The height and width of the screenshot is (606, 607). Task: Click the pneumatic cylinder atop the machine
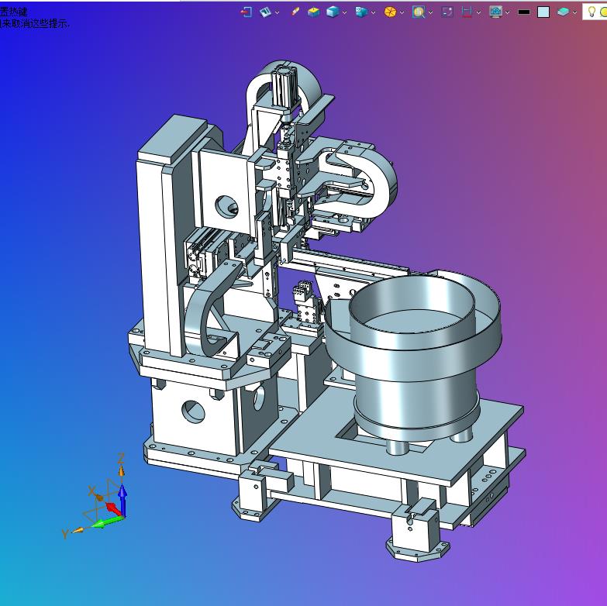(284, 86)
